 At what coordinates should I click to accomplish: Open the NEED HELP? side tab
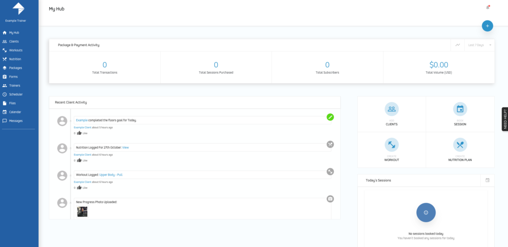coord(505,119)
